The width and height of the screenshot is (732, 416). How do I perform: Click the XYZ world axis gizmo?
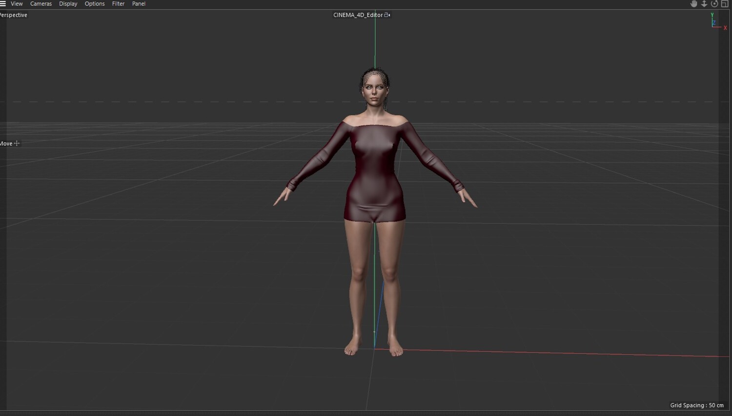(718, 22)
